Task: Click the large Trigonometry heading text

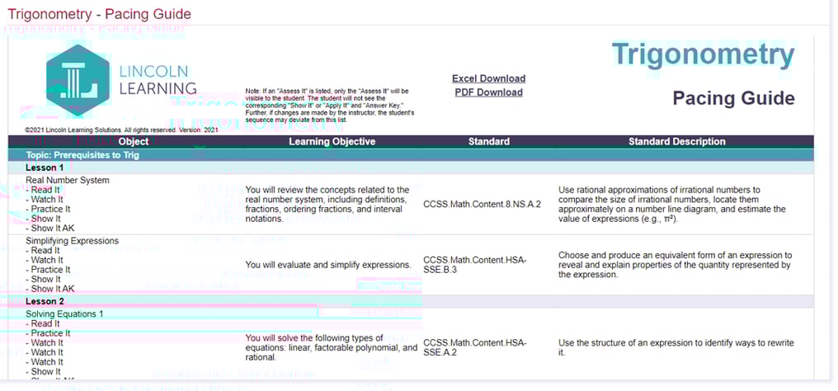Action: (x=703, y=55)
